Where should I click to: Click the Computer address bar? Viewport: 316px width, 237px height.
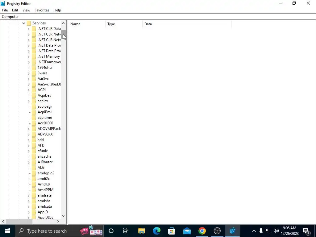pyautogui.click(x=158, y=17)
